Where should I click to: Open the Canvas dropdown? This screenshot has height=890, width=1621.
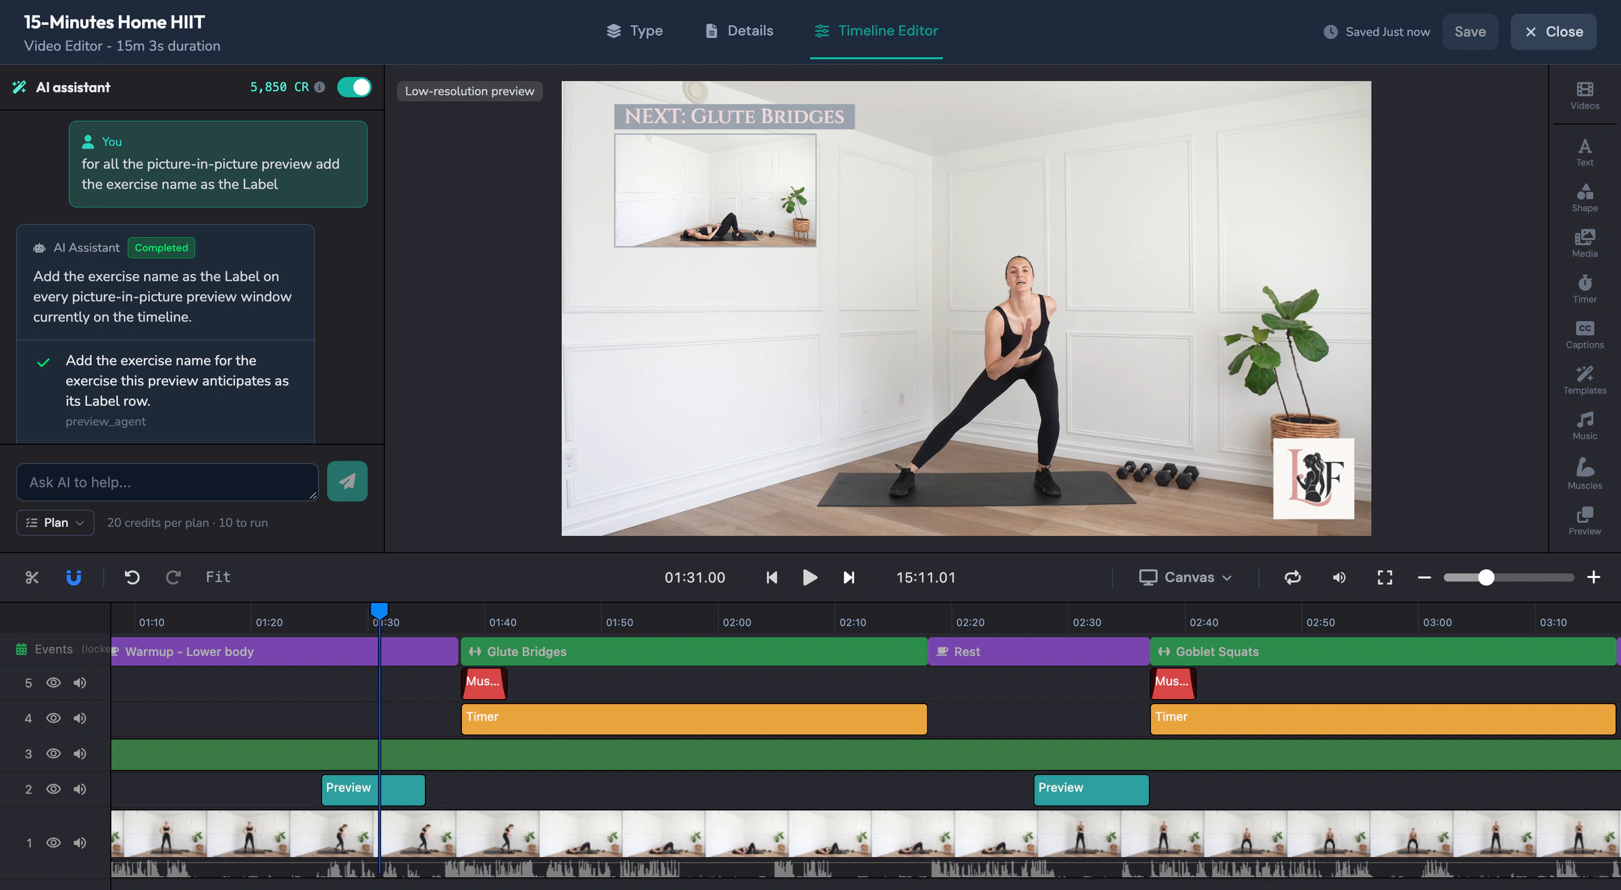click(1185, 577)
